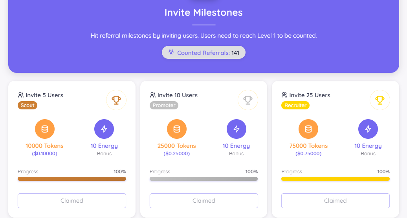The image size is (407, 218).
Task: Click the yellow Recruiter progress bar
Action: 335,179
